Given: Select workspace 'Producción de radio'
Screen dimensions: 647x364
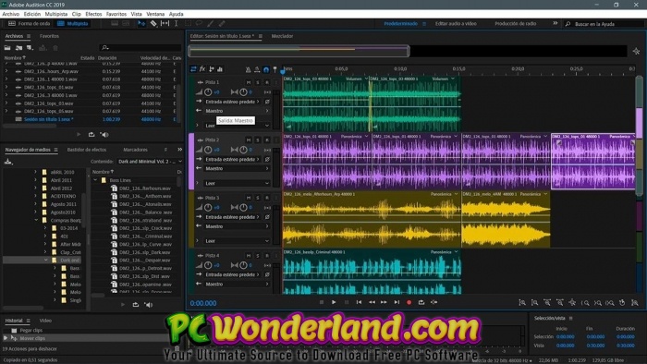Looking at the screenshot, I should coord(516,23).
